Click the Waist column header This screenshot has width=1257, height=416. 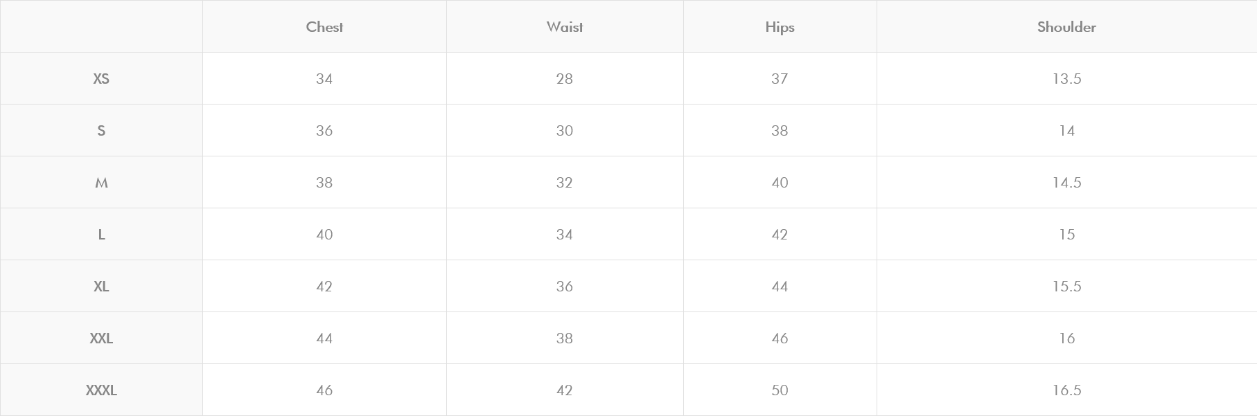[x=565, y=27]
